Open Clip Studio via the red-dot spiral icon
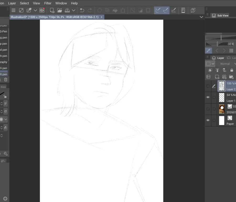The image size is (236, 202). tap(42, 10)
